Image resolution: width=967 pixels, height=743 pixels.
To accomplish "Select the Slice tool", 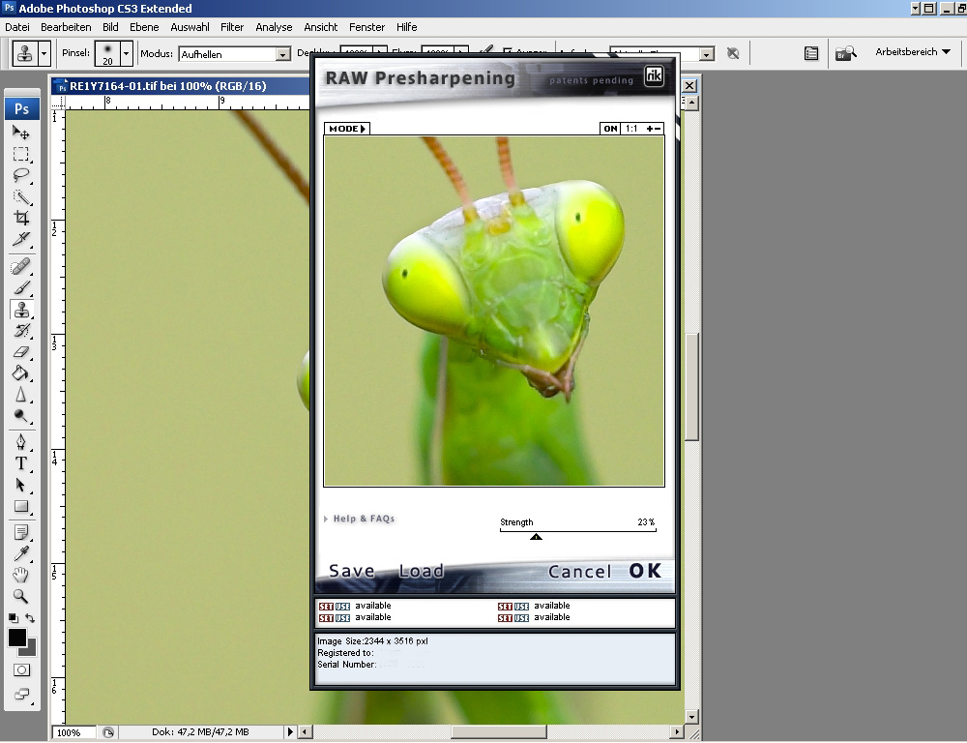I will [21, 239].
